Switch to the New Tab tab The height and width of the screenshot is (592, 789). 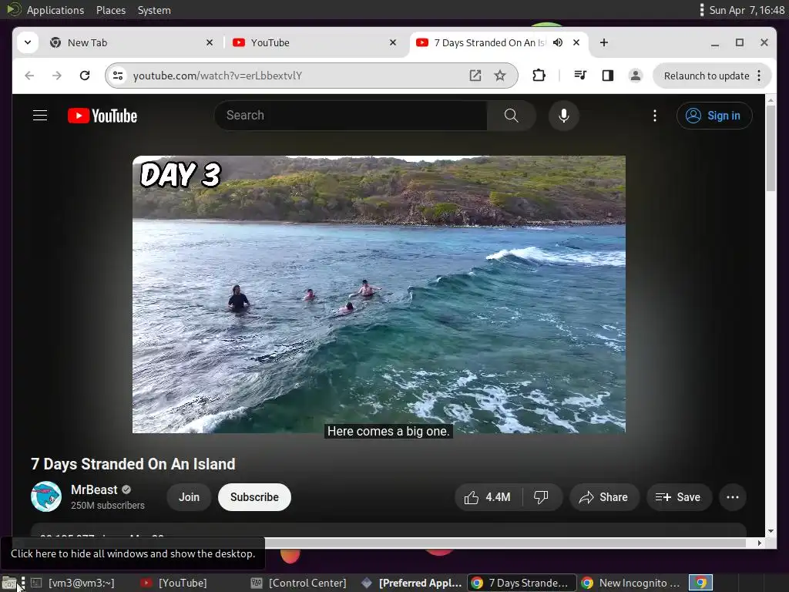click(x=132, y=43)
